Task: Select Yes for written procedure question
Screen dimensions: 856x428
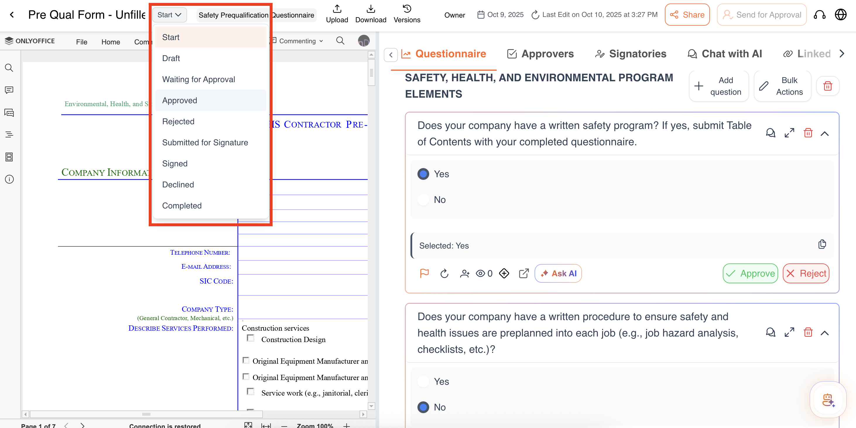Action: (423, 382)
